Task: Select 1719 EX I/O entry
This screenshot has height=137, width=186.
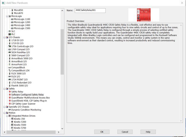Action: (x=17, y=43)
